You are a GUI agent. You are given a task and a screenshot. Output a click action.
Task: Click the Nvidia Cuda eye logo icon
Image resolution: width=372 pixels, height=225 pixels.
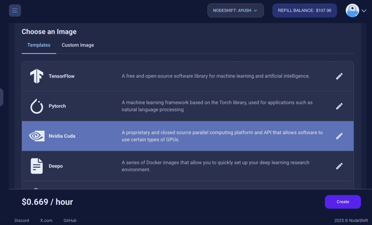(x=37, y=136)
